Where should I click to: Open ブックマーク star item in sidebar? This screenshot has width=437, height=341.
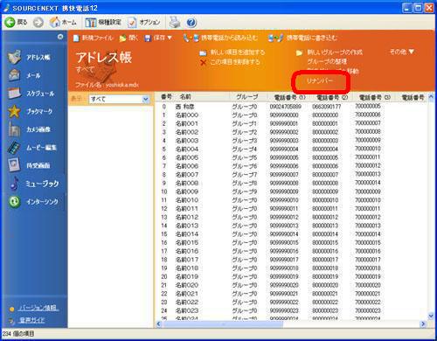tap(31, 111)
